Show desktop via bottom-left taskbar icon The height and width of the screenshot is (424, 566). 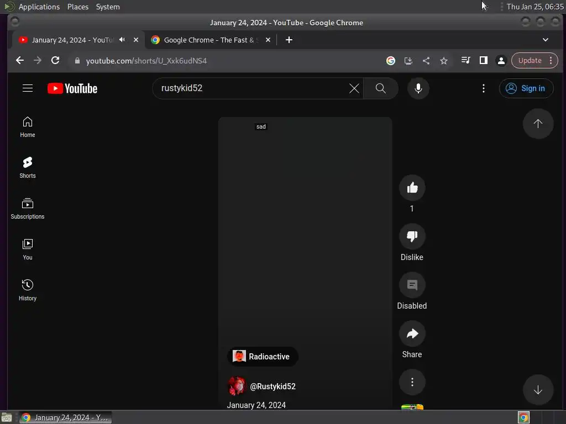click(7, 417)
